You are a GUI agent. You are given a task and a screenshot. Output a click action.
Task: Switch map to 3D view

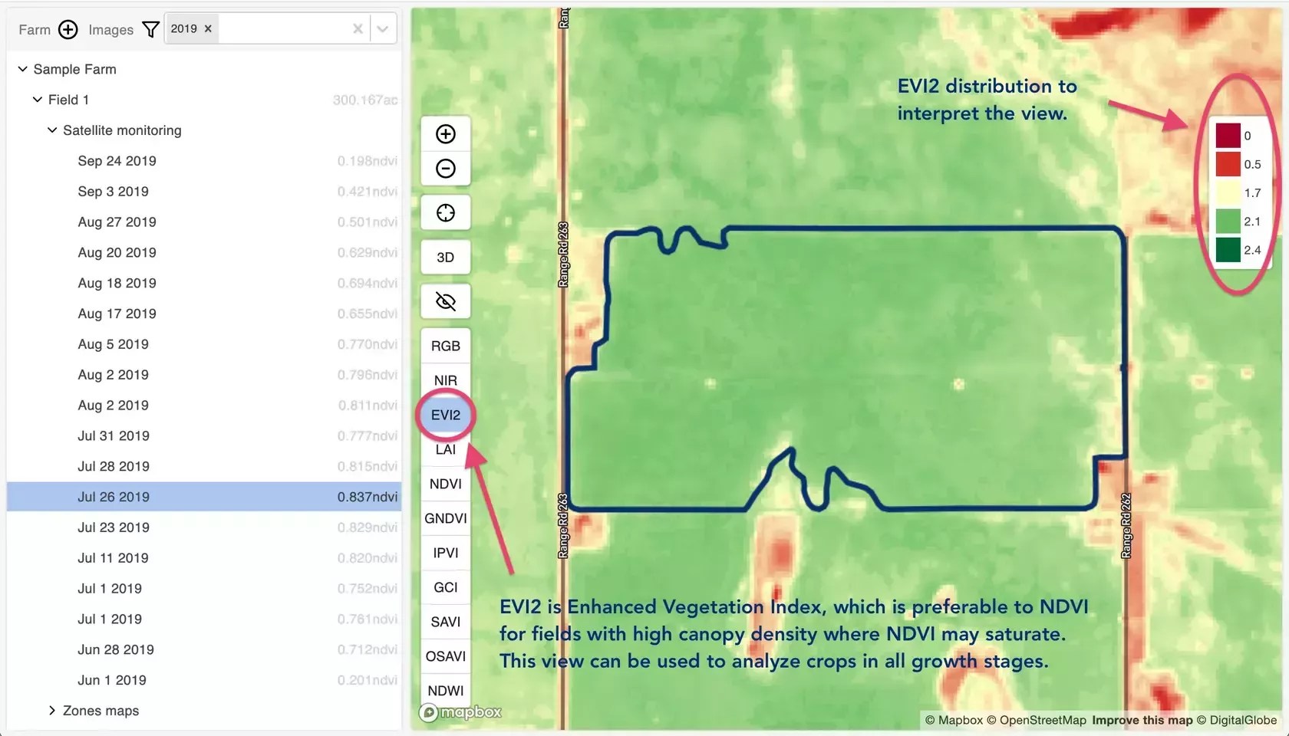[445, 257]
